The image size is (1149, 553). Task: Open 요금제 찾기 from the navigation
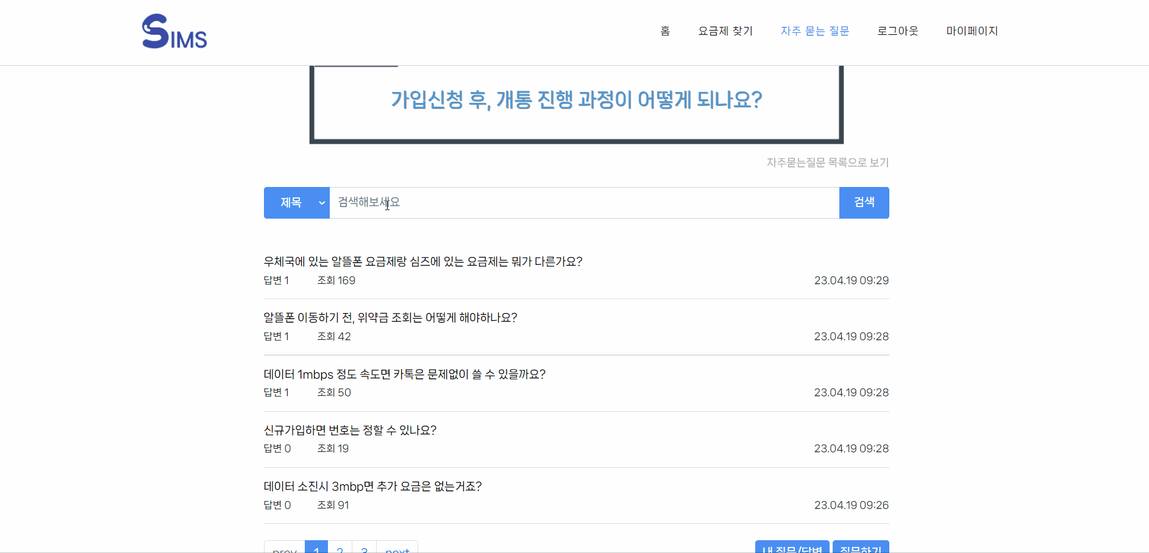click(x=725, y=30)
